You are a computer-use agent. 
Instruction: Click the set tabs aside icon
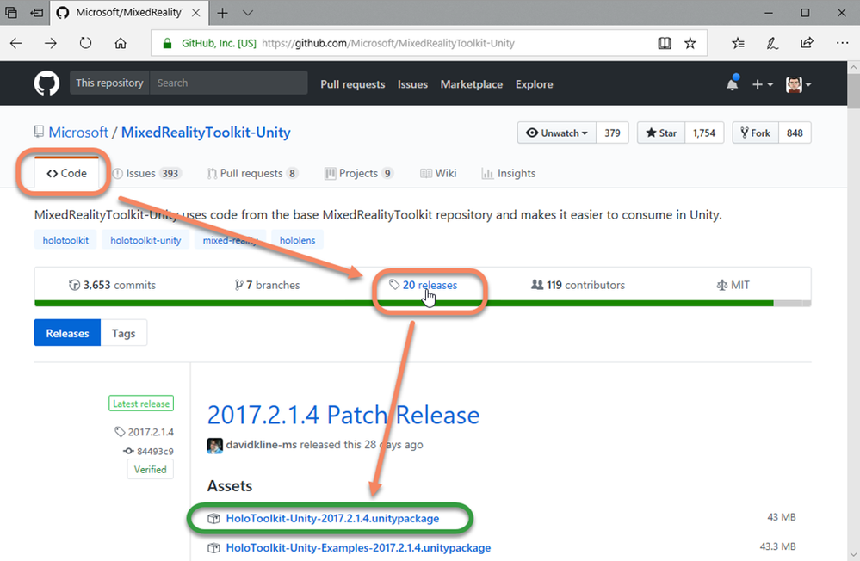click(37, 13)
